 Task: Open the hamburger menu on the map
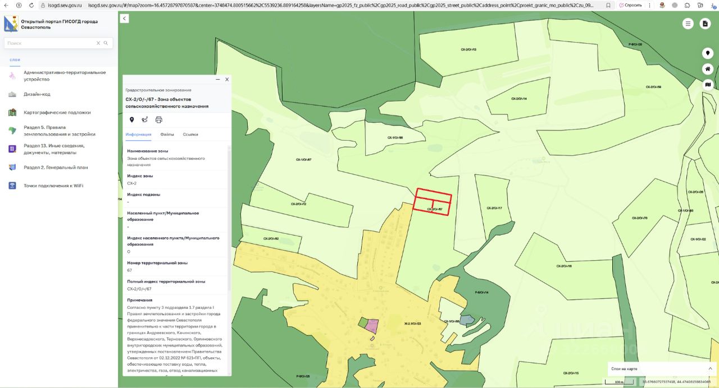coord(688,24)
